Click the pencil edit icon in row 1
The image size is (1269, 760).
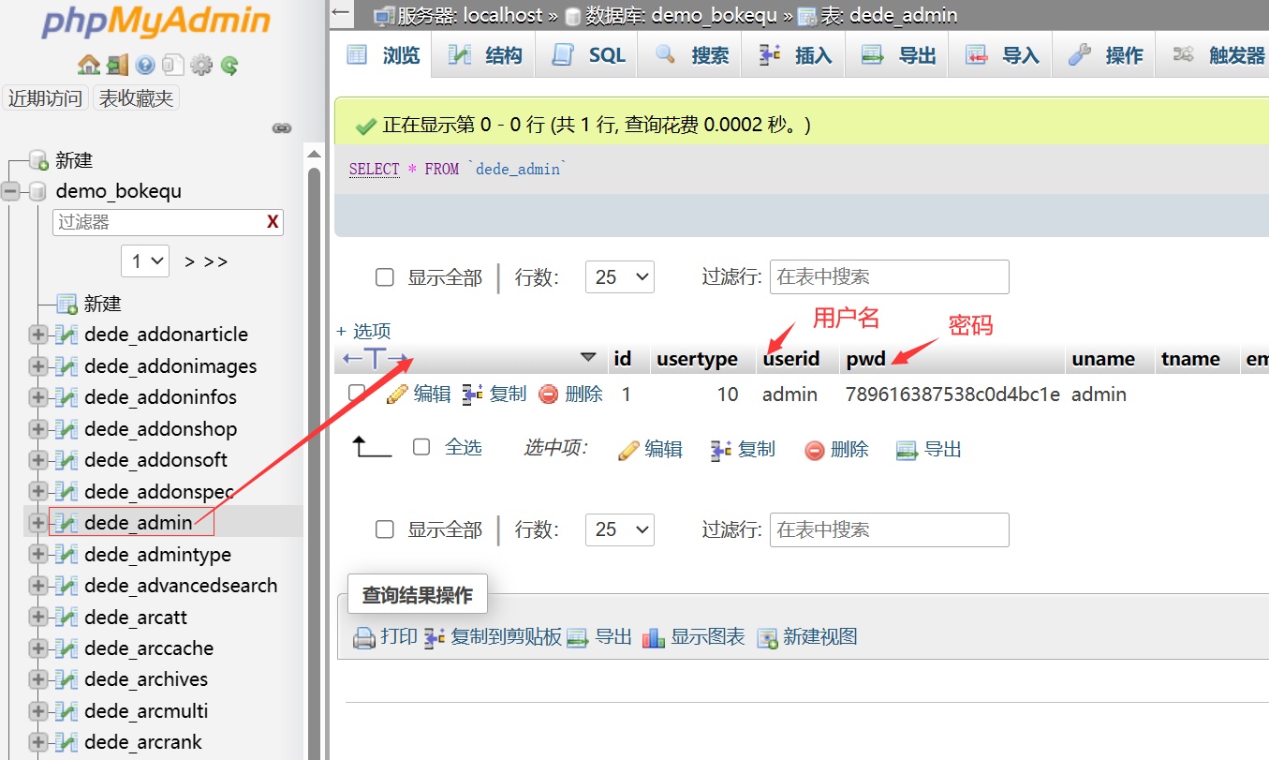[x=397, y=395]
